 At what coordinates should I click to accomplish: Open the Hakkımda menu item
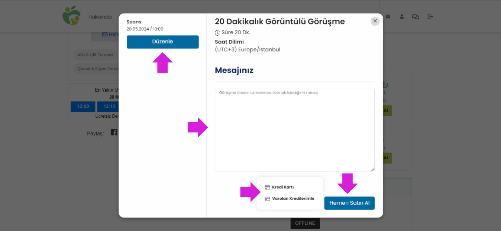[x=100, y=17]
